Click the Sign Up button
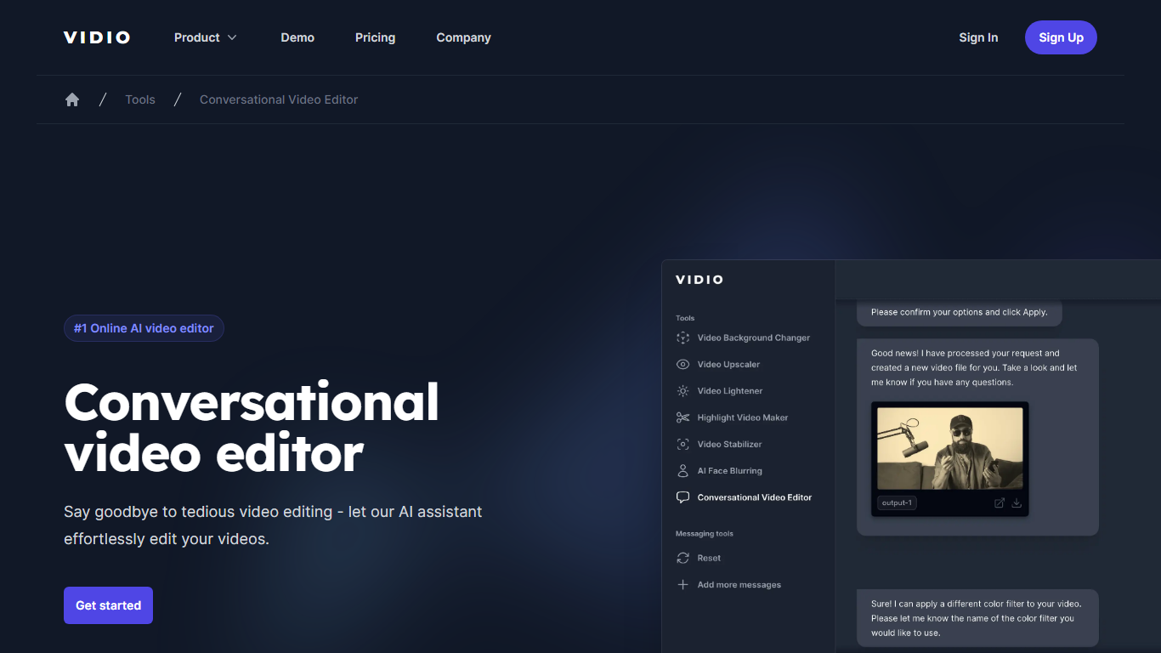 click(x=1061, y=37)
